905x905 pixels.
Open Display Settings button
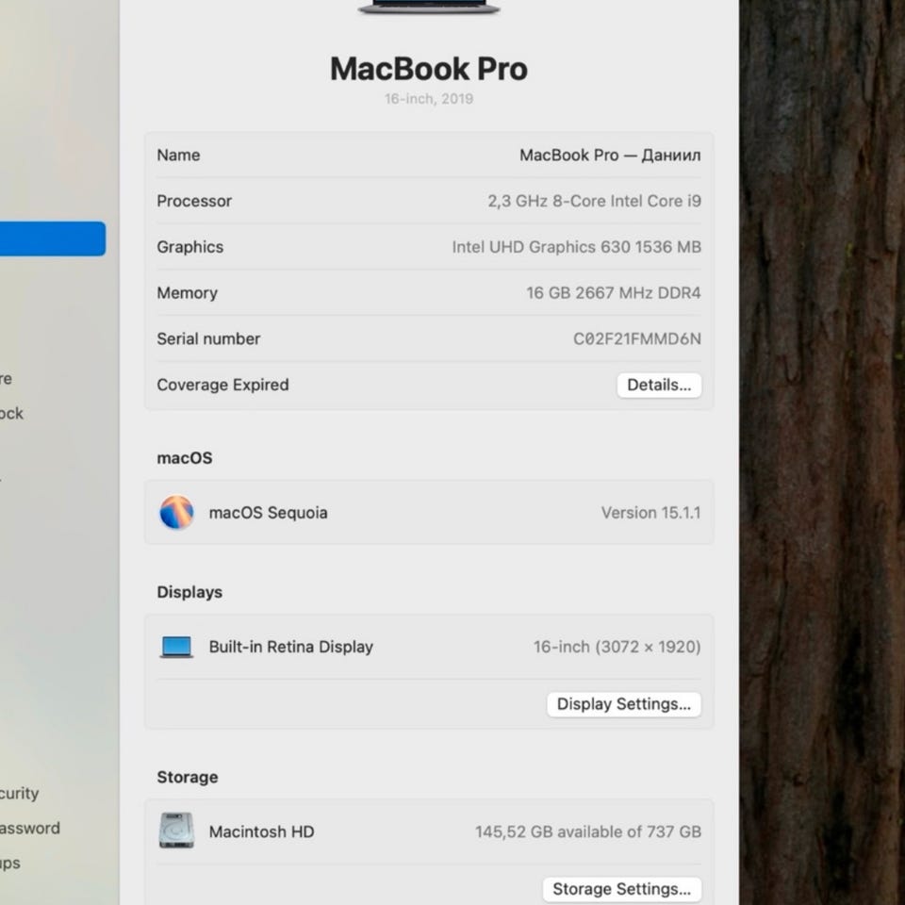[x=624, y=704]
